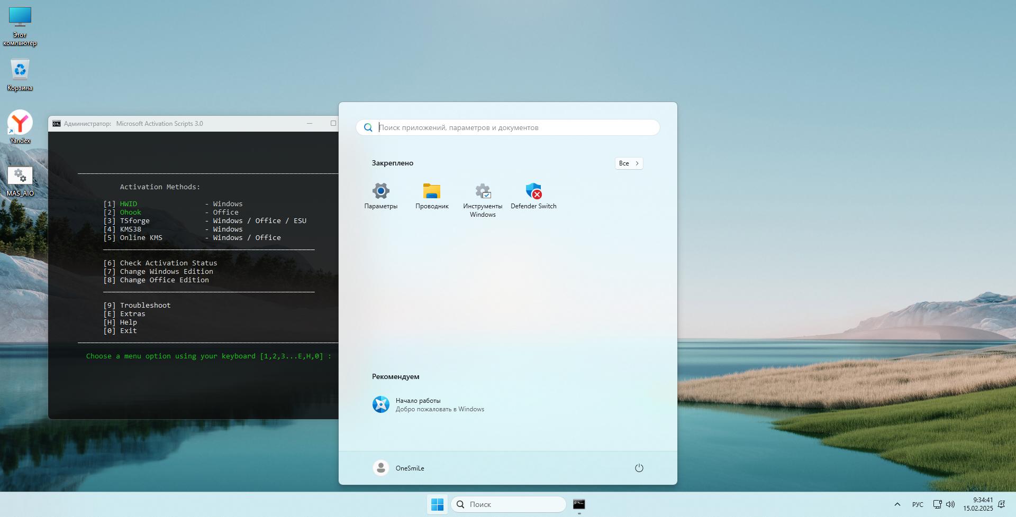Select the Корзина recycle bin icon
The width and height of the screenshot is (1016, 517).
pyautogui.click(x=20, y=75)
